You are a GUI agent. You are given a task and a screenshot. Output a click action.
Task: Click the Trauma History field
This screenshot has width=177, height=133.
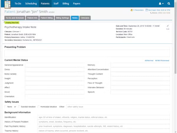tap(104, 131)
